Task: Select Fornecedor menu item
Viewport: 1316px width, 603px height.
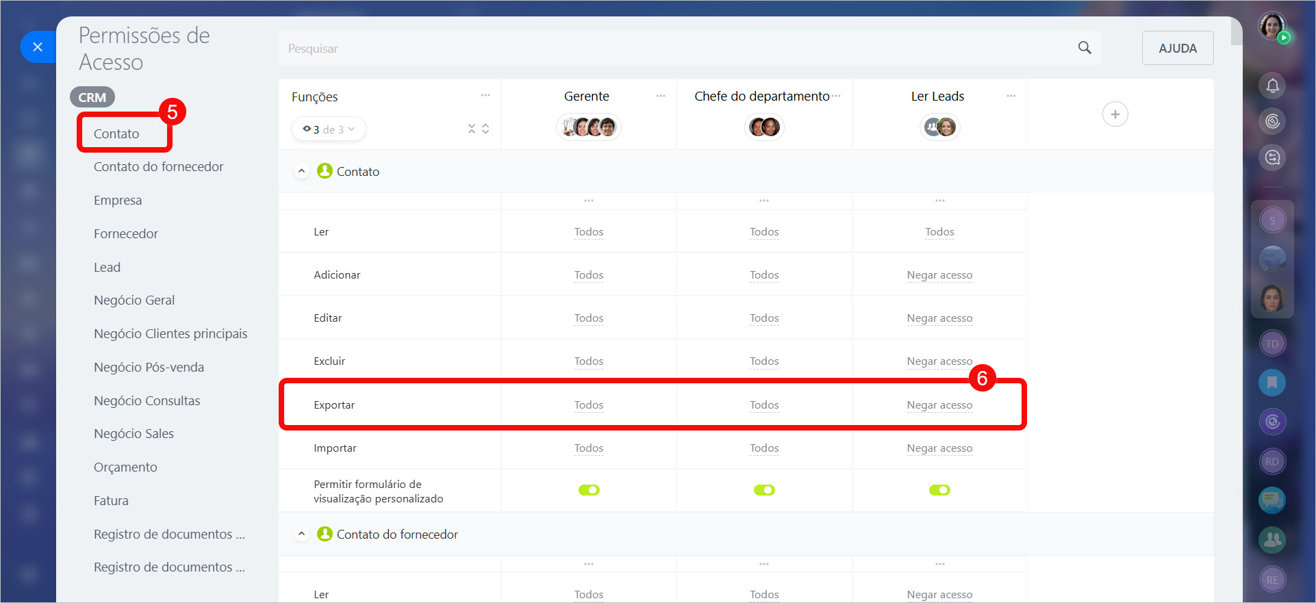Action: 125,233
